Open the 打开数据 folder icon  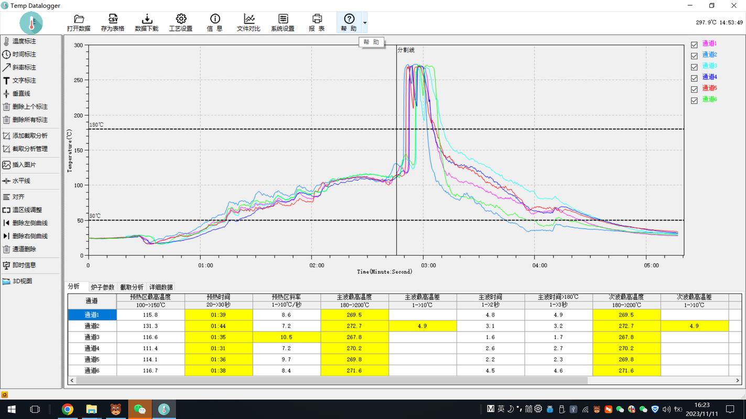[79, 23]
